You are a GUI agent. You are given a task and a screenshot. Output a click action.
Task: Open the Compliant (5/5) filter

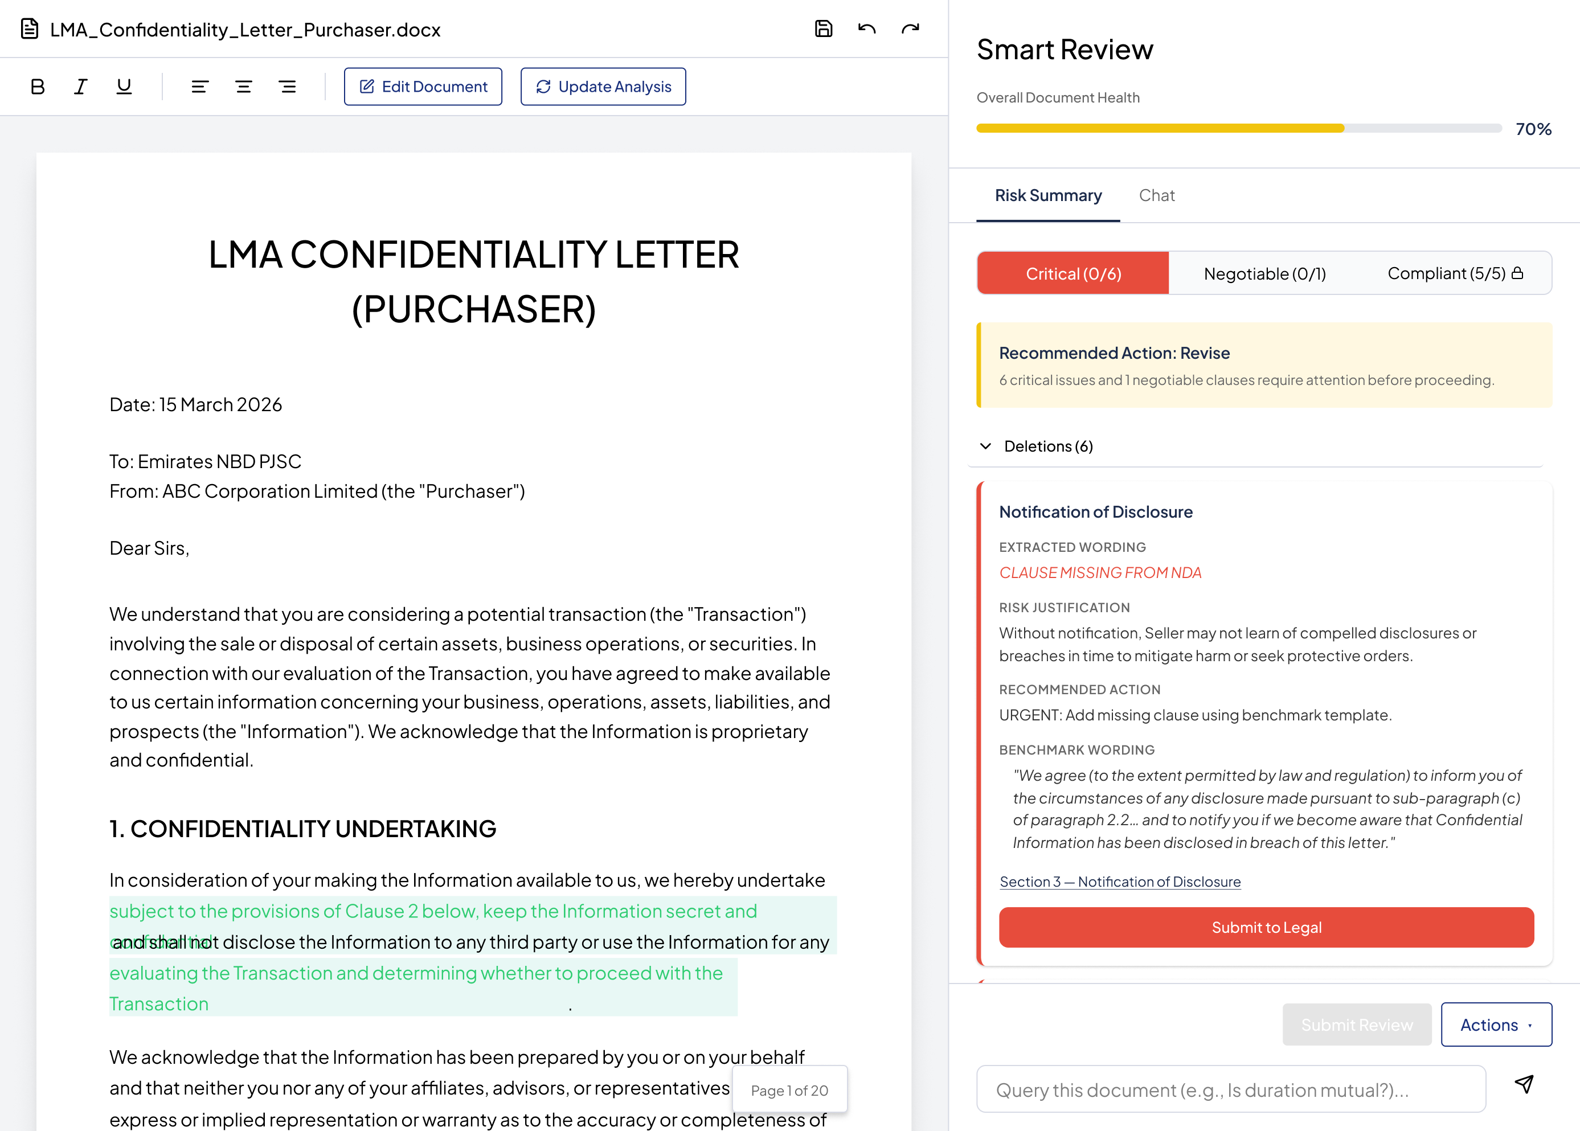coord(1455,274)
